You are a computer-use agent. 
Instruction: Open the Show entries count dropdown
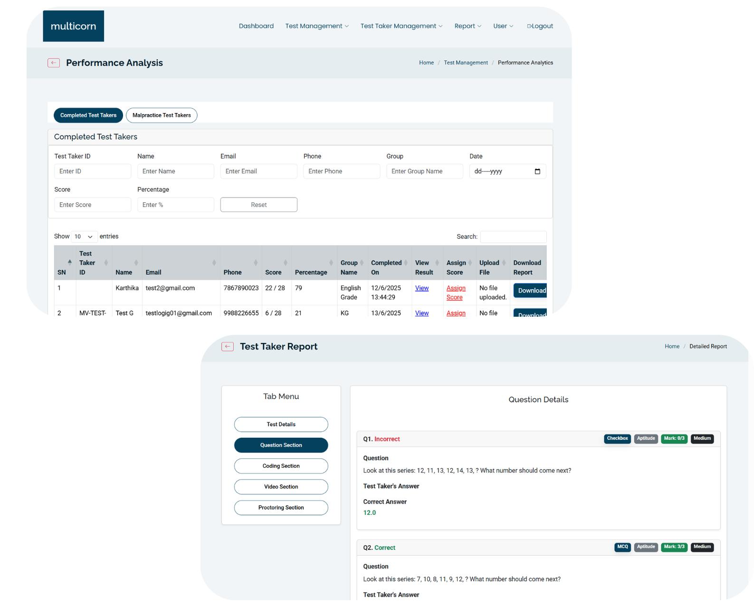click(x=84, y=236)
